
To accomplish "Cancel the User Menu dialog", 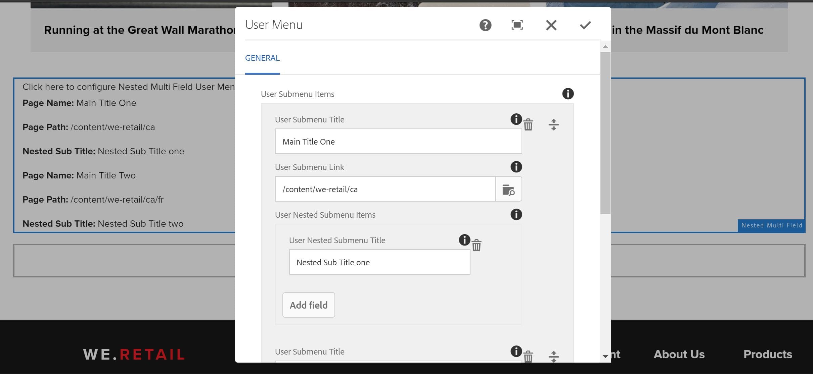I will (551, 25).
